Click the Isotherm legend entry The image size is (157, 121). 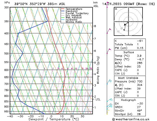69,20
